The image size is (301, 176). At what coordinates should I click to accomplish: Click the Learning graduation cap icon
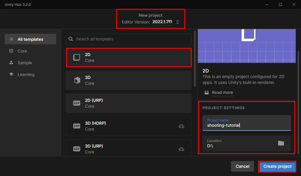[11, 74]
